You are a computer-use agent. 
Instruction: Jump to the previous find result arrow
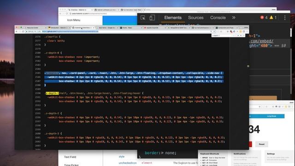[x=238, y=36]
